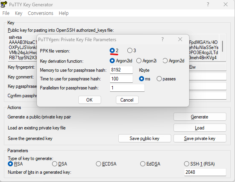Click the Key passphrase input field
Viewport: 235px width, 182px height.
[208, 86]
